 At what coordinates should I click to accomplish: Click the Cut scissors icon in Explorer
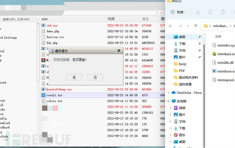tap(198, 12)
